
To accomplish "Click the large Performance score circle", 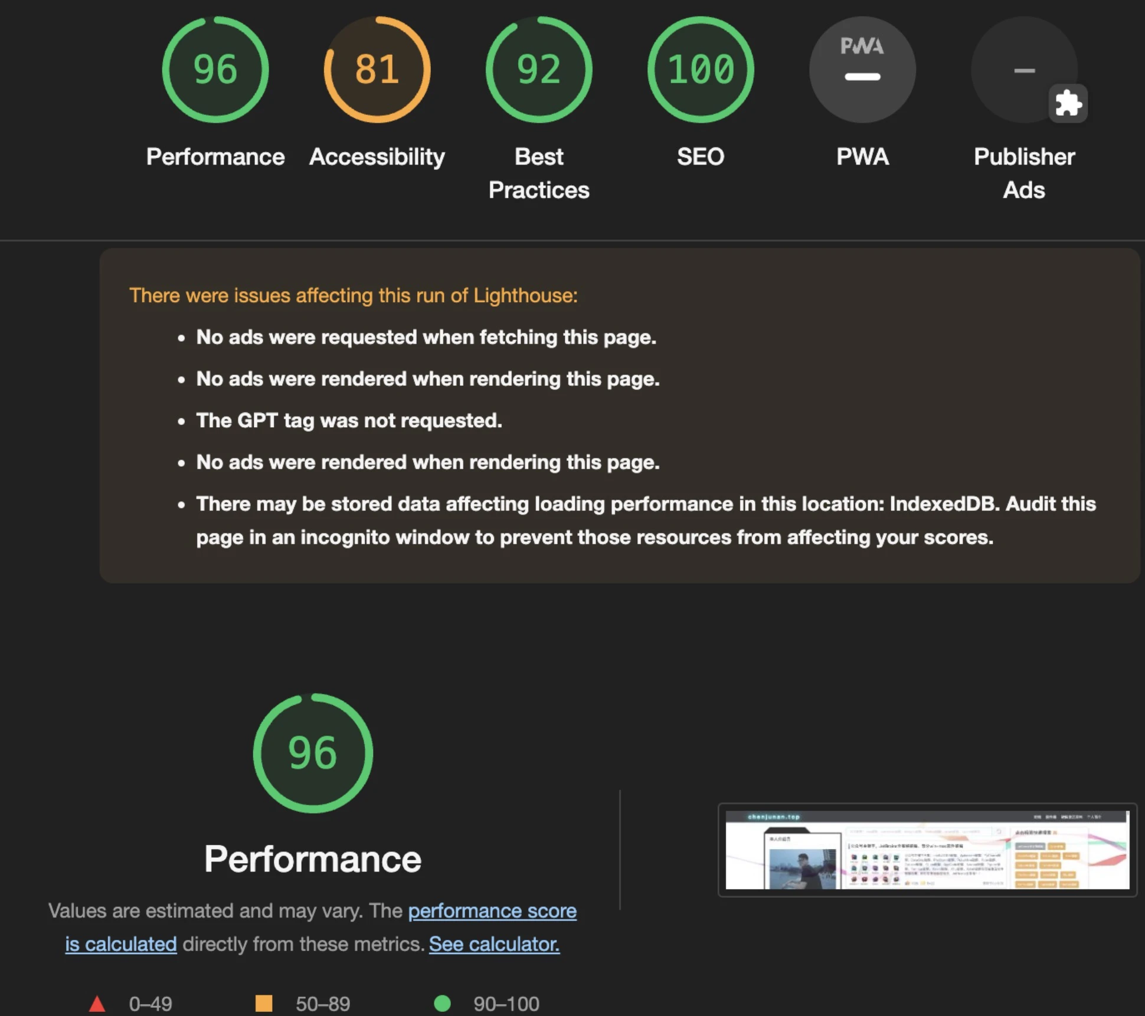I will (311, 754).
